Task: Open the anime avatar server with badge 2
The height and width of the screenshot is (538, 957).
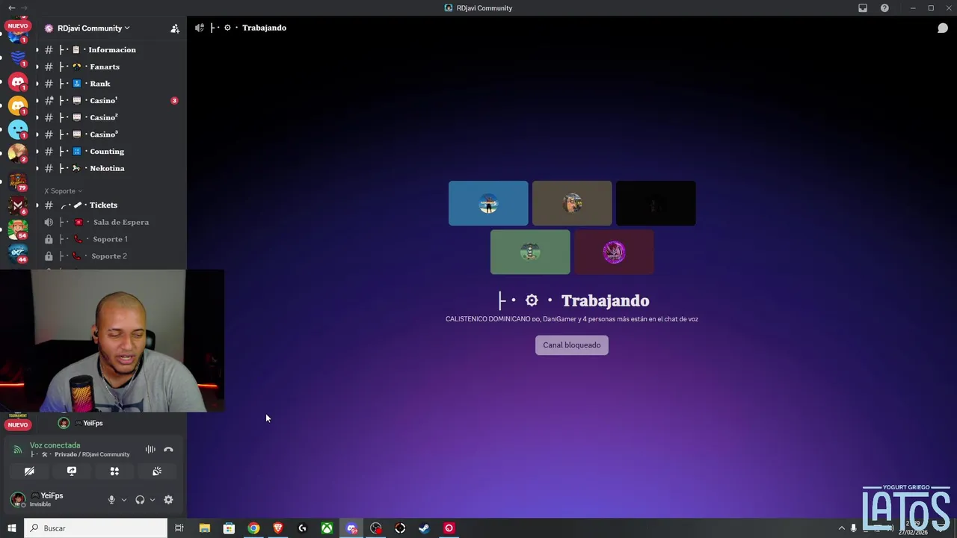Action: pos(18,153)
